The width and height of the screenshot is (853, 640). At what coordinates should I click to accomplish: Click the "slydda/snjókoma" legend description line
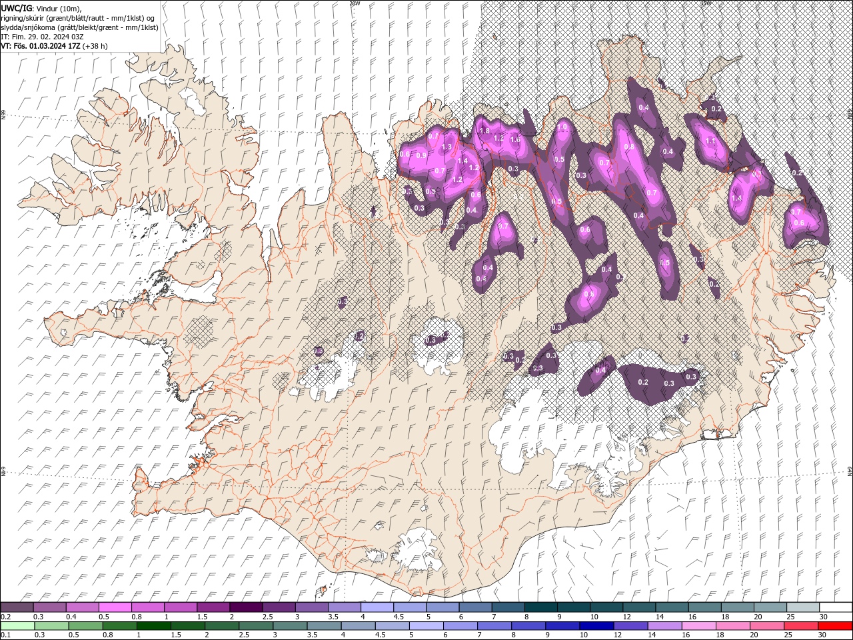pyautogui.click(x=79, y=27)
